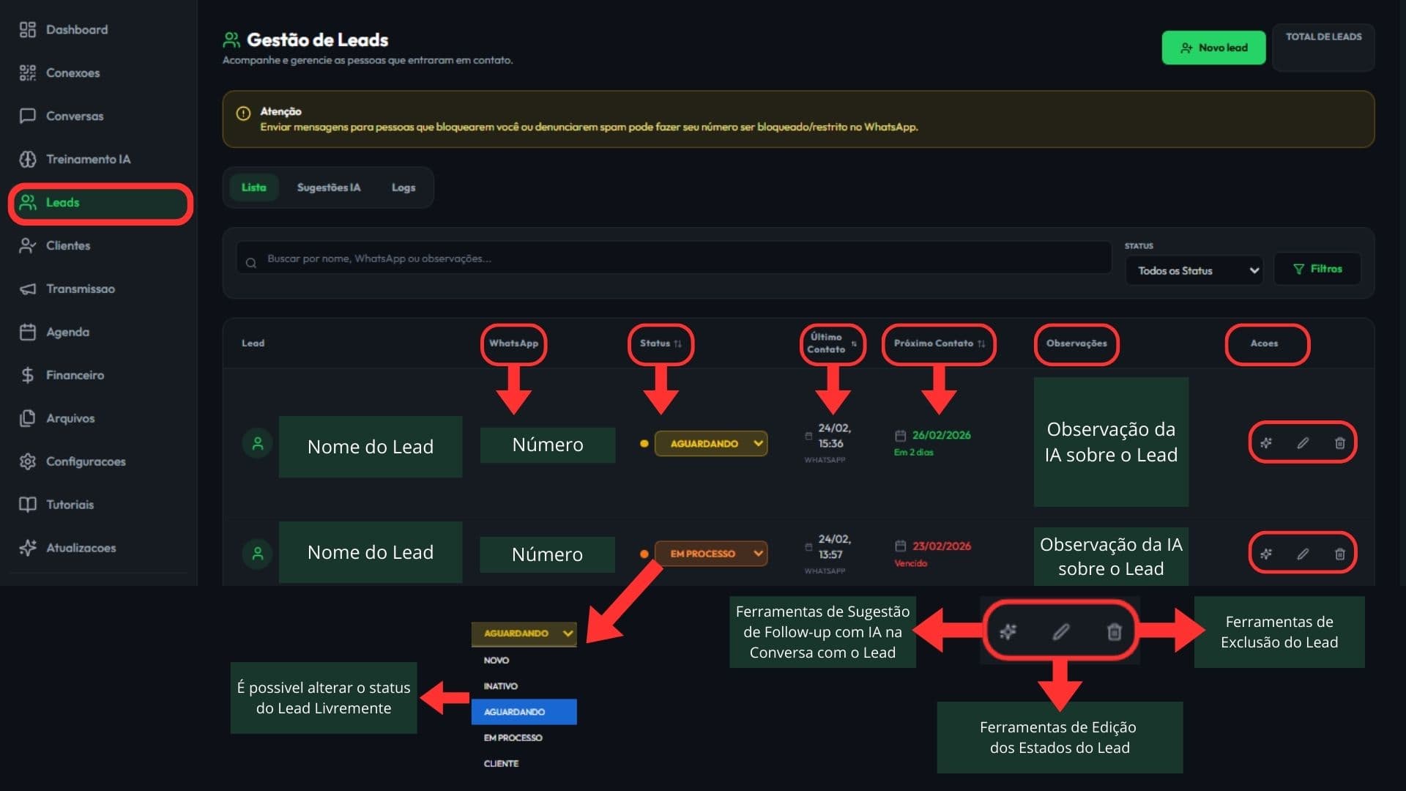1406x791 pixels.
Task: Select Transmissao from the sidebar
Action: coord(81,289)
